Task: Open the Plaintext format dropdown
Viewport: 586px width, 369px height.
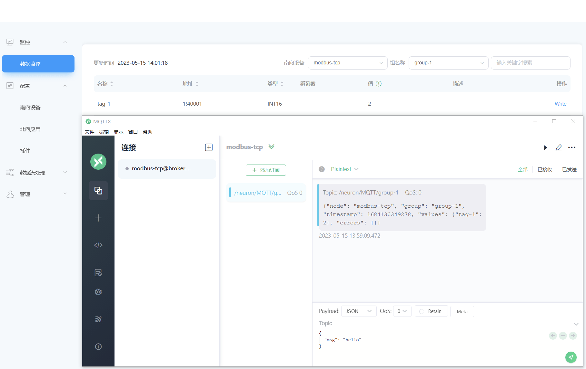Action: pos(344,169)
